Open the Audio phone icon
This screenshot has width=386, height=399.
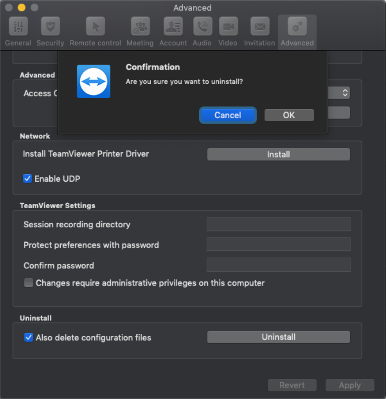point(202,27)
